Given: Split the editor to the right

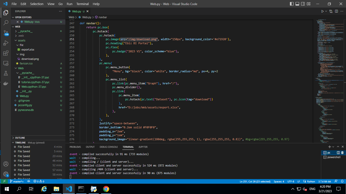Looking at the screenshot, I should point(337,11).
